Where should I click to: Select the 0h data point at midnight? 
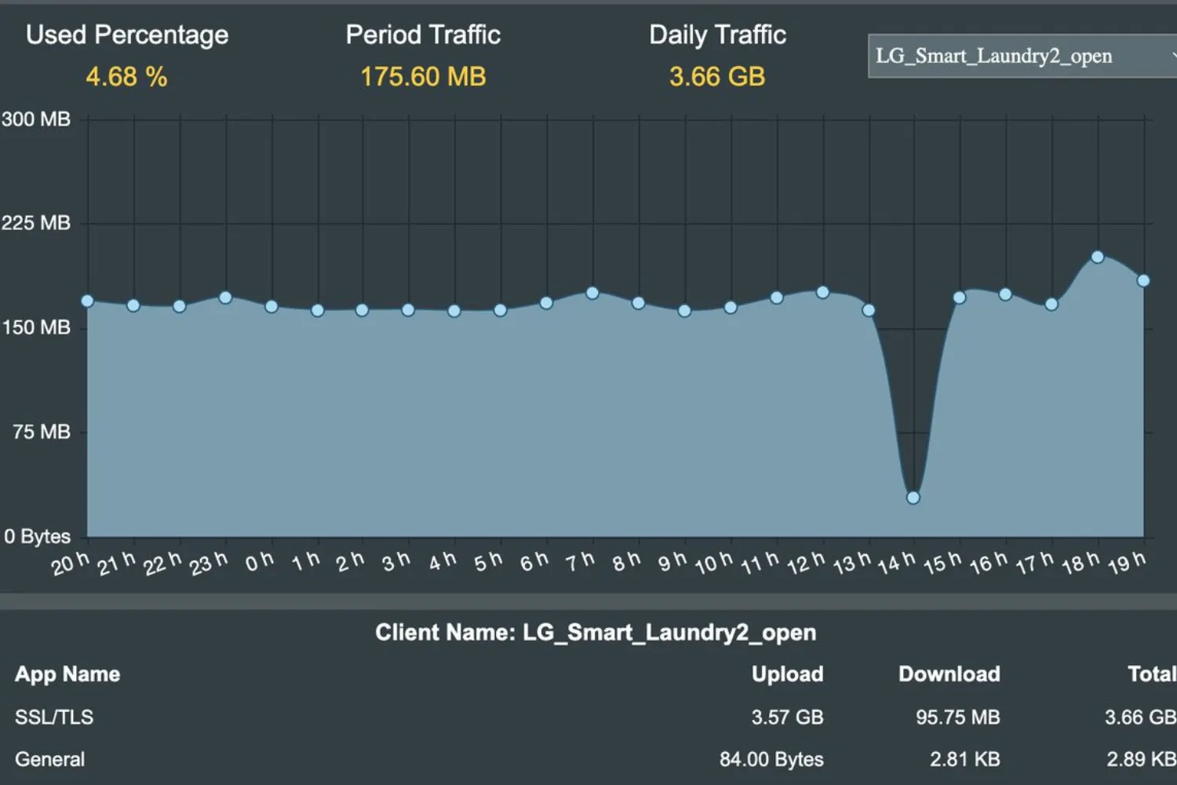click(x=271, y=306)
